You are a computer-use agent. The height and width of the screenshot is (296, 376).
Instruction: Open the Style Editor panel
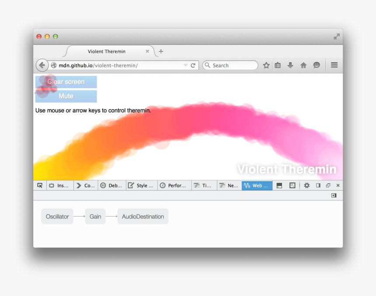point(141,185)
